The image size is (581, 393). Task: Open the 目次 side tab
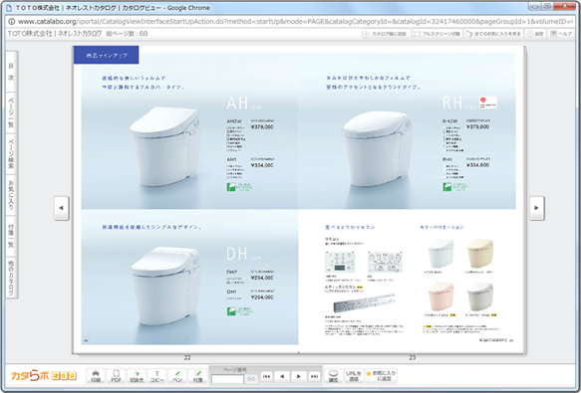(11, 72)
